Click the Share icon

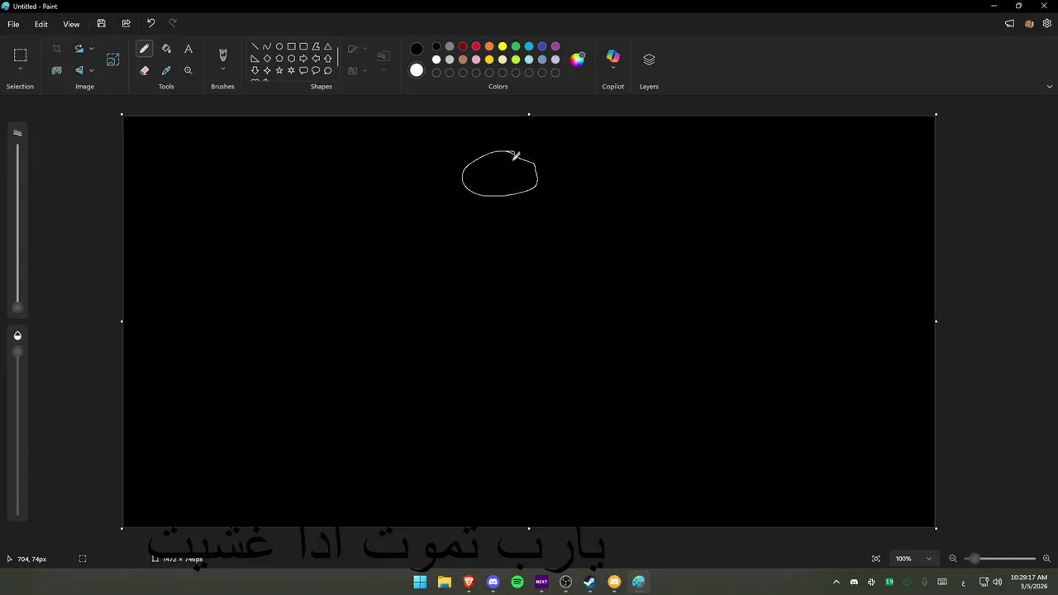(x=126, y=24)
